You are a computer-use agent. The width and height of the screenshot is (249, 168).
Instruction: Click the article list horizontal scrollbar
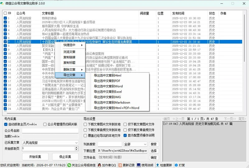pos(120,113)
